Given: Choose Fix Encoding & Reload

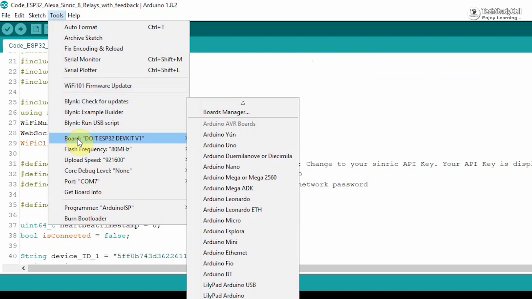Looking at the screenshot, I should coord(93,48).
